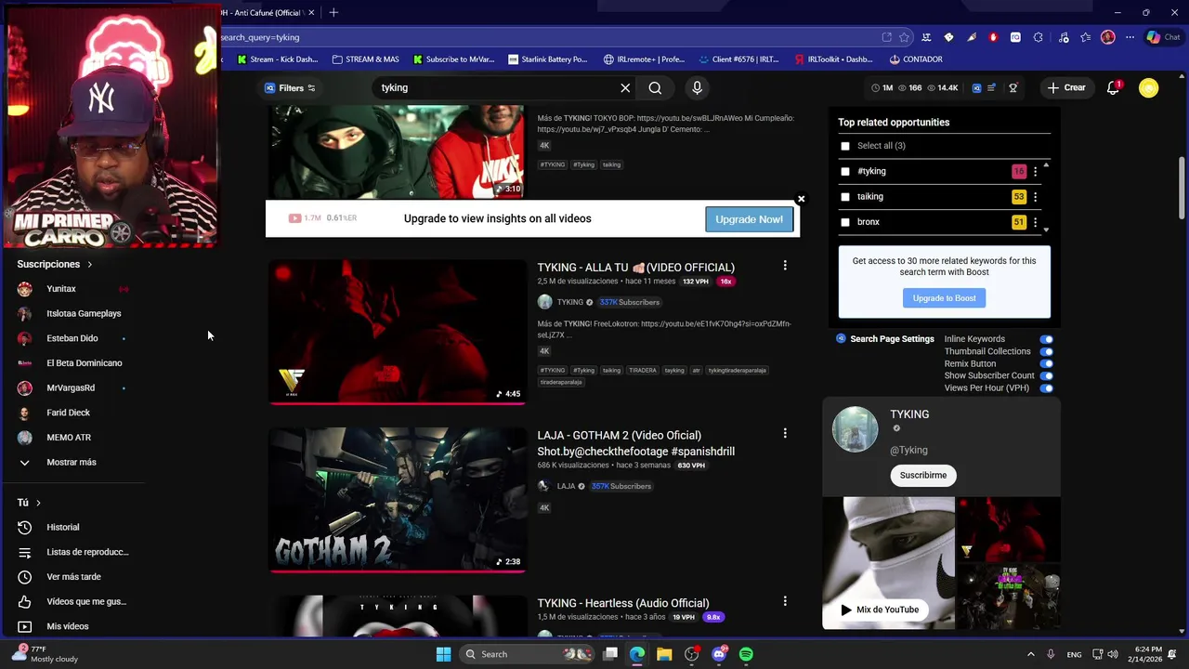Screen dimensions: 1189x669
Task: Focus the YouTube search field containing tyking
Action: pos(497,87)
